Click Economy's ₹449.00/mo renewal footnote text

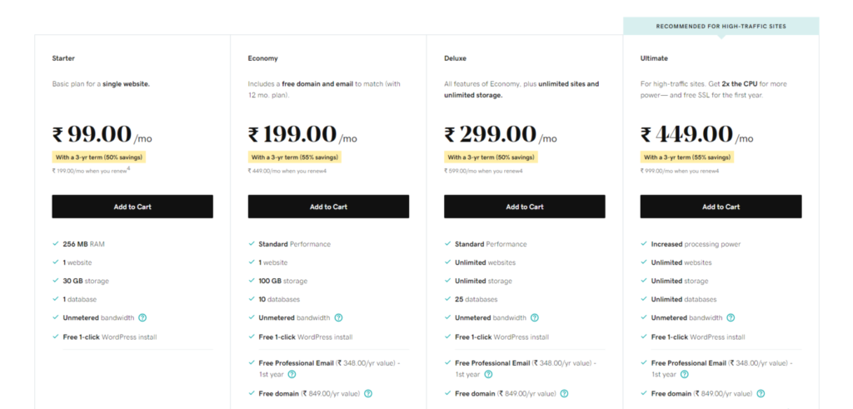tap(286, 171)
